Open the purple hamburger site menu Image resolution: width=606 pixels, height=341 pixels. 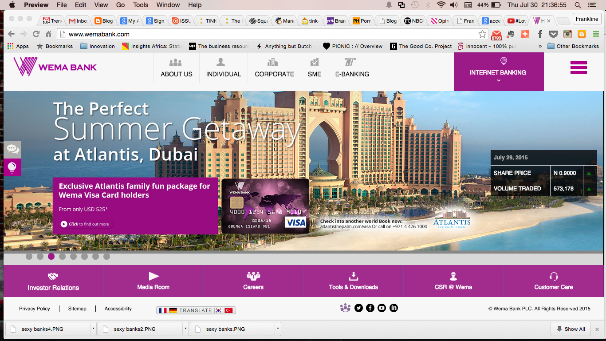pyautogui.click(x=578, y=67)
